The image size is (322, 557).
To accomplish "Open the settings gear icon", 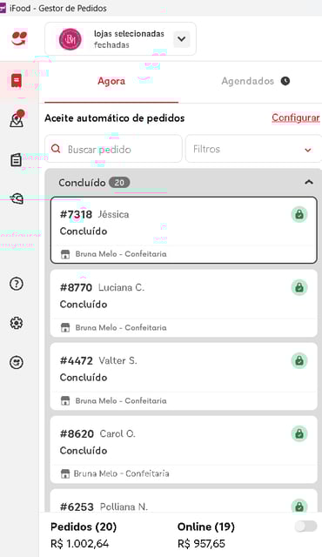I will tap(17, 323).
